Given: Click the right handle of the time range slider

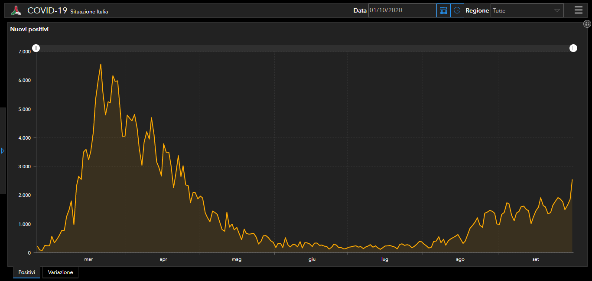Looking at the screenshot, I should pos(573,48).
